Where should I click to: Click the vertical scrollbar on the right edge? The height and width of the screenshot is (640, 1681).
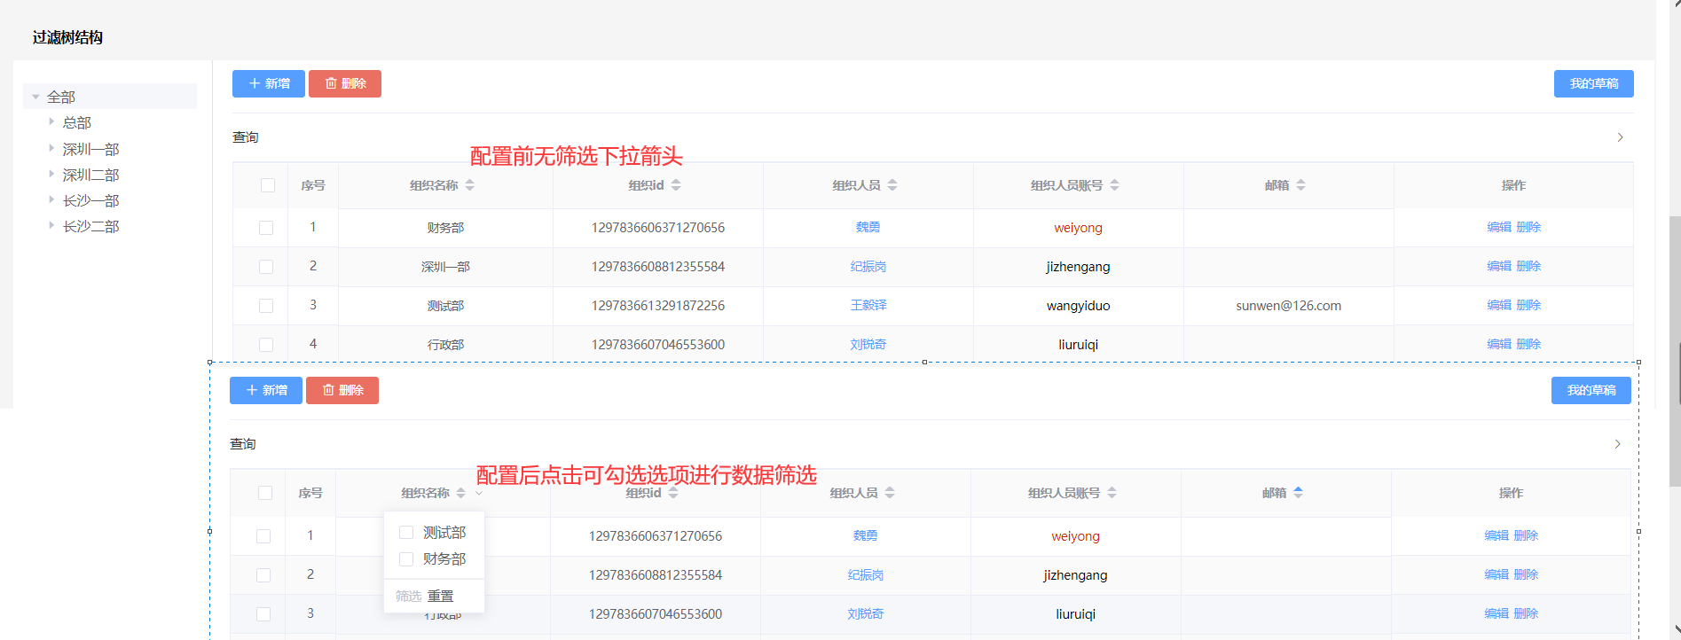(1674, 355)
